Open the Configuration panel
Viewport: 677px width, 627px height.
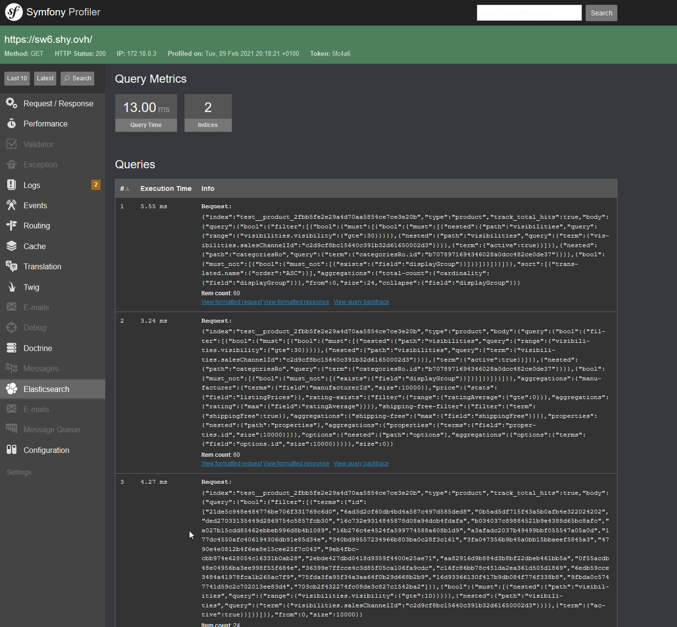click(x=52, y=450)
